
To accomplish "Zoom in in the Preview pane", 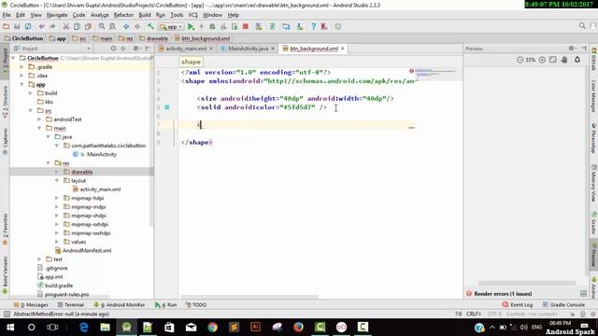I will click(542, 60).
